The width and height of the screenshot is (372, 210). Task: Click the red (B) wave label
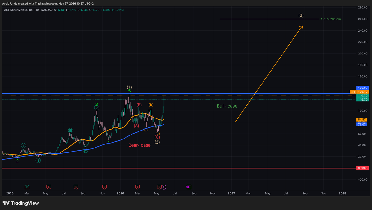click(x=139, y=105)
